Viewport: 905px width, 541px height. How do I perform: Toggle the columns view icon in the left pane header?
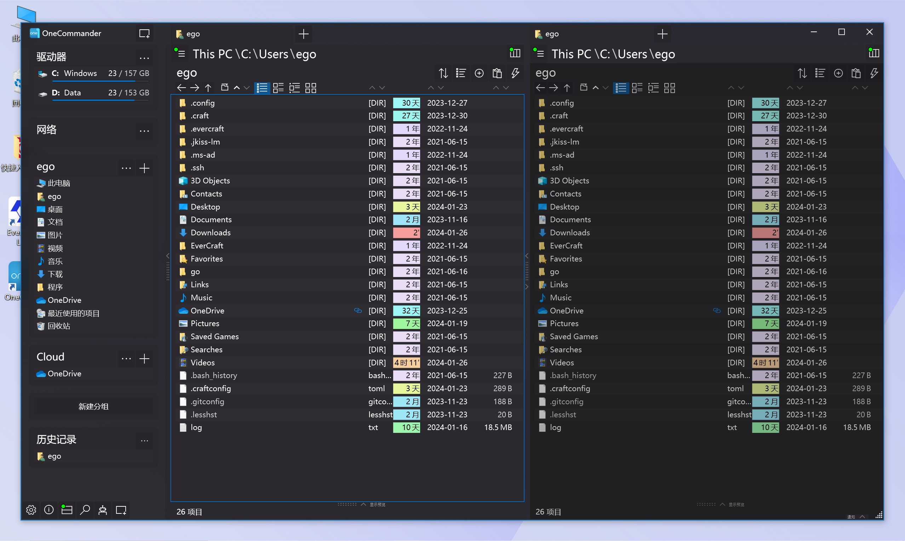515,53
